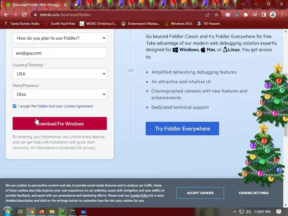Open Firefox from the taskbar
The image size is (288, 216).
pos(42,212)
